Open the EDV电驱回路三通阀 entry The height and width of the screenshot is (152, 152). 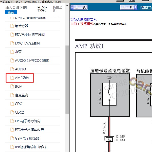pyautogui.click(x=30, y=35)
